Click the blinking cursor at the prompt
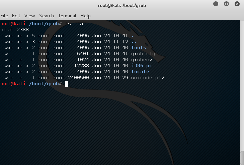Image resolution: width=244 pixels, height=165 pixels. [x=67, y=84]
